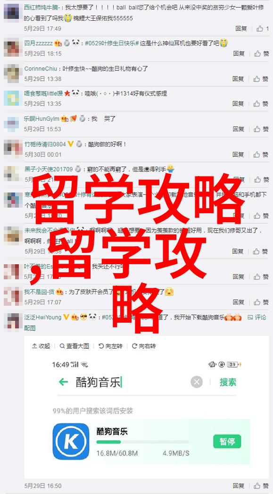This screenshot has height=494, width=273.
Task: Reply to 竹栀待清归0804's comment
Action: coord(239,154)
